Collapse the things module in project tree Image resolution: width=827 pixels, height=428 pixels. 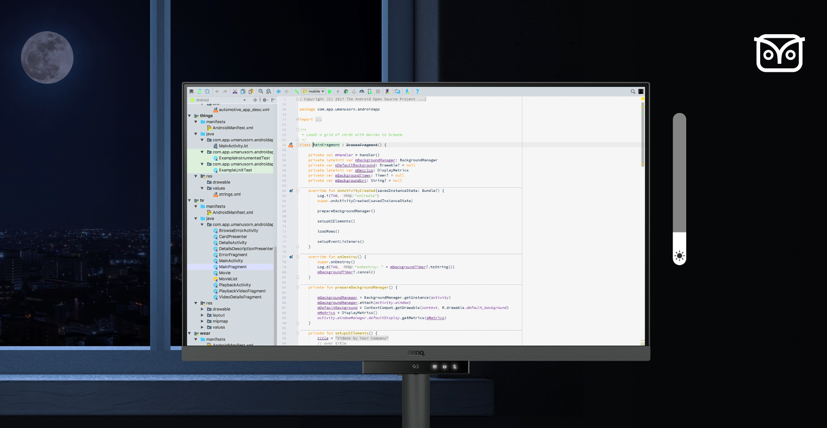point(190,116)
